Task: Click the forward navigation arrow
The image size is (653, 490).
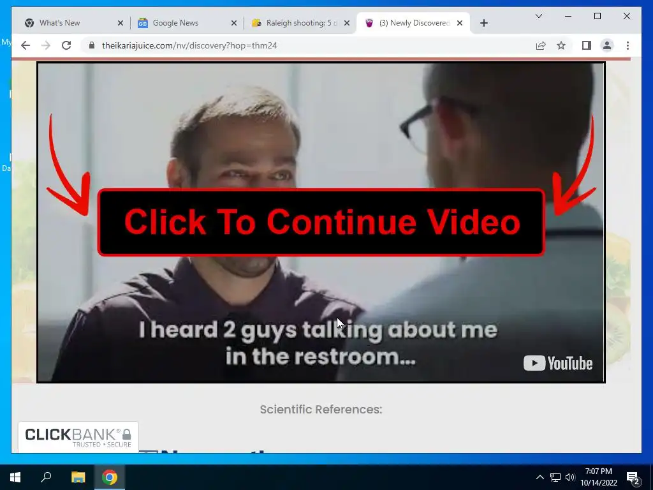Action: point(46,45)
